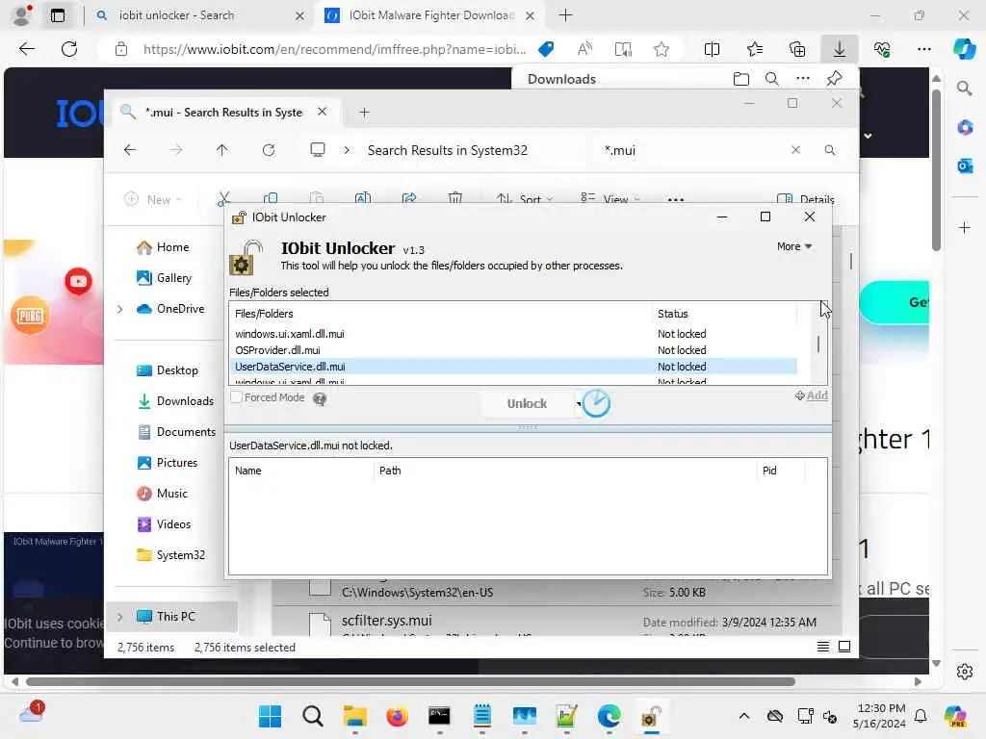
Task: Click the Path column header
Action: click(564, 471)
